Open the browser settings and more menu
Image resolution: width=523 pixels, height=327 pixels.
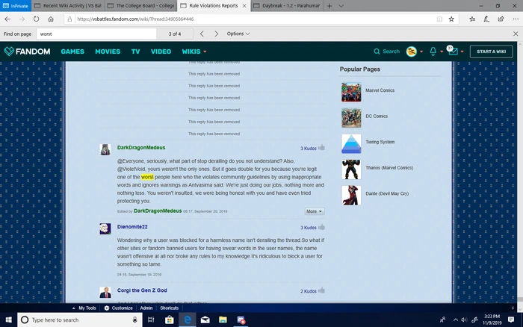pyautogui.click(x=516, y=19)
